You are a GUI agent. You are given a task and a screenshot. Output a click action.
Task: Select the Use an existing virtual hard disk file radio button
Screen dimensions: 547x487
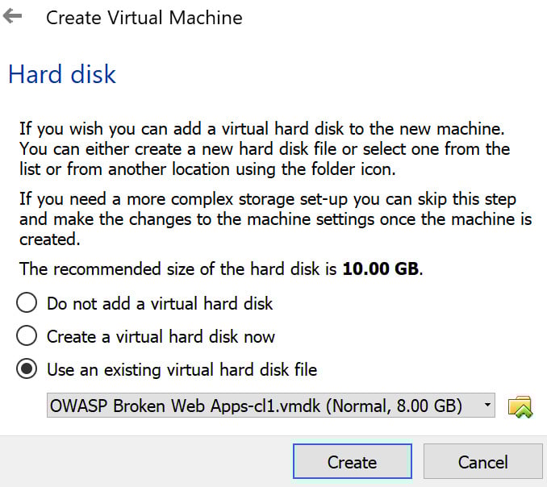tap(27, 368)
